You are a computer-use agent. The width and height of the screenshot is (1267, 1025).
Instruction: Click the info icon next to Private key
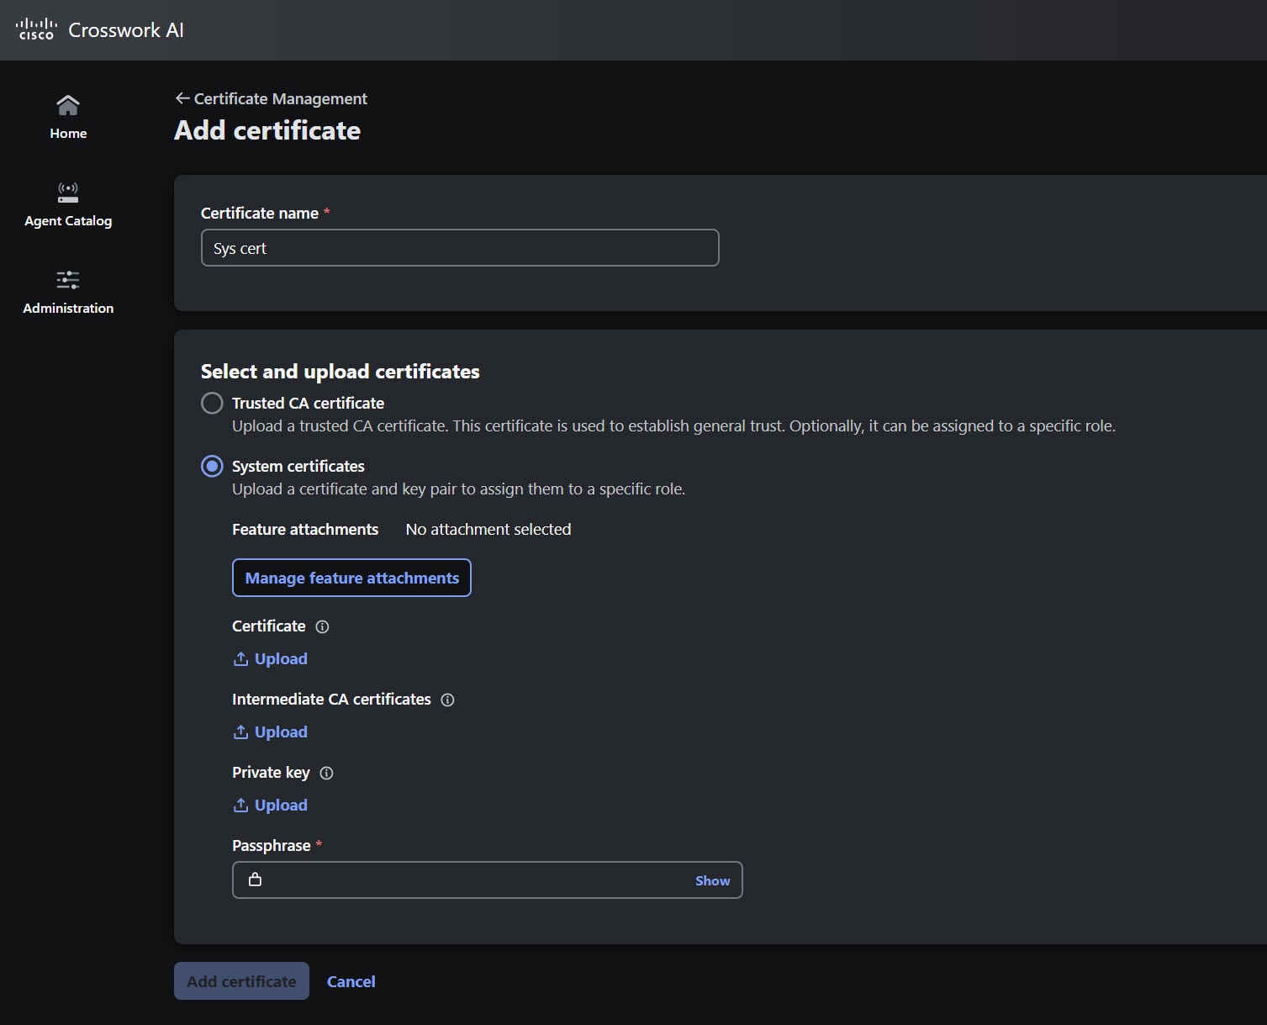click(x=327, y=773)
